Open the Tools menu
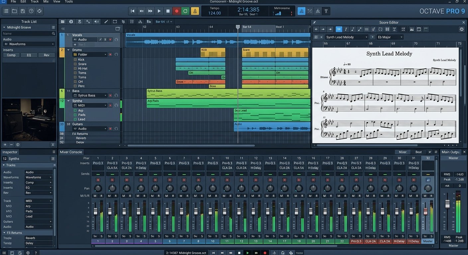The image size is (468, 255). [69, 2]
